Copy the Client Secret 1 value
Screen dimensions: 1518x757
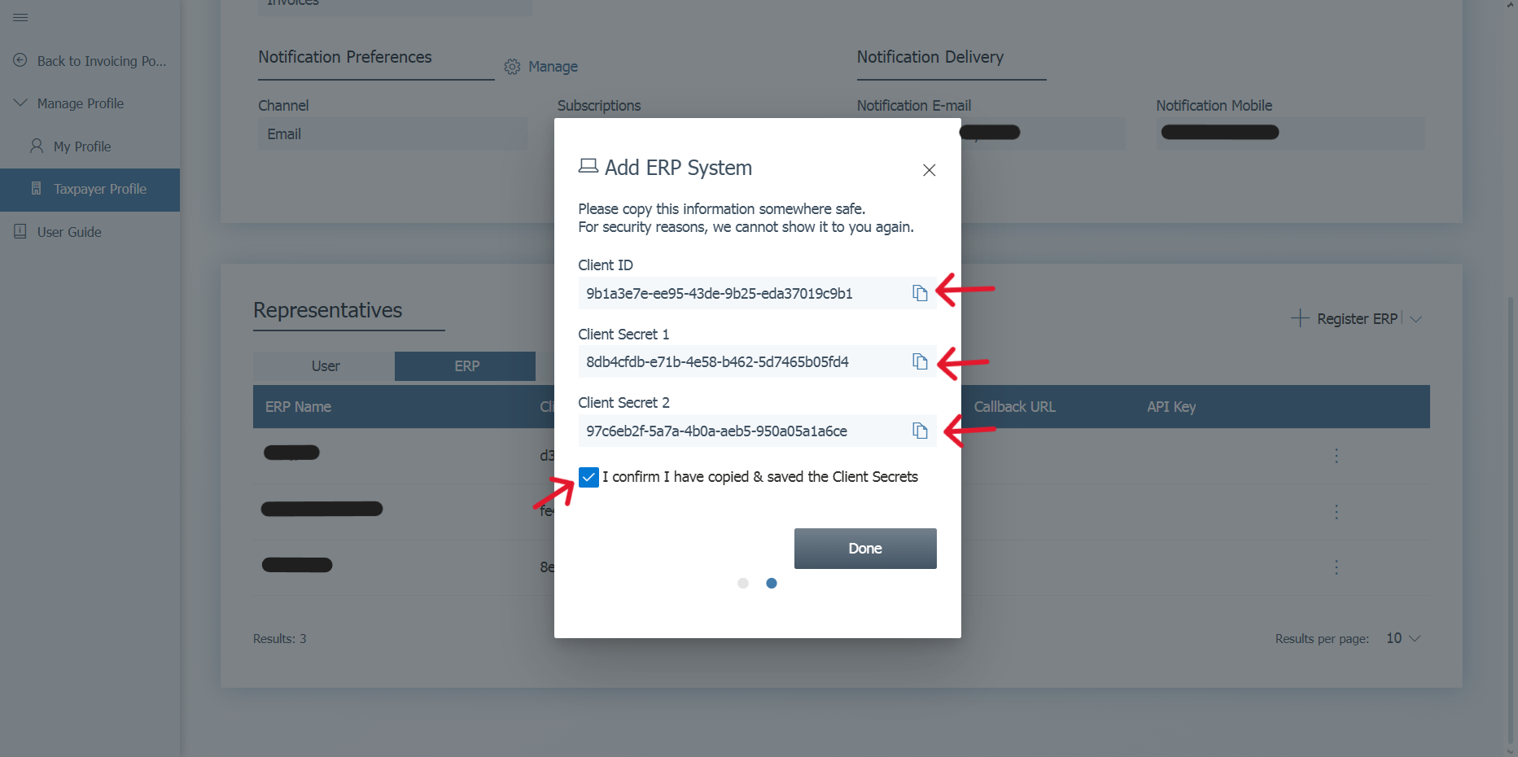tap(920, 361)
